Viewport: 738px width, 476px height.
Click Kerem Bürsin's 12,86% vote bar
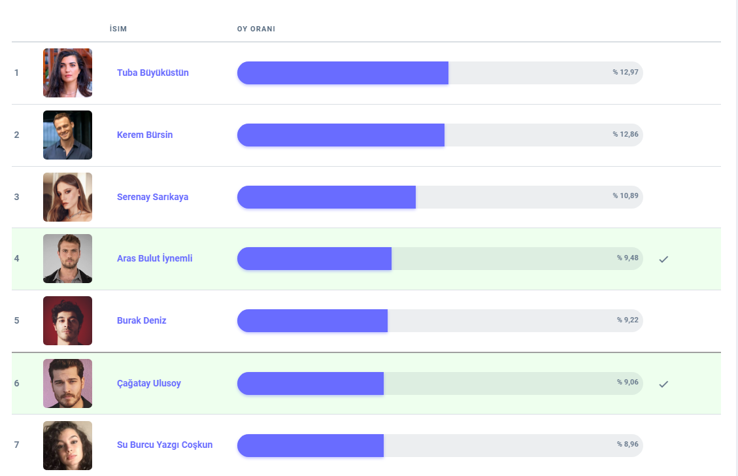(439, 135)
